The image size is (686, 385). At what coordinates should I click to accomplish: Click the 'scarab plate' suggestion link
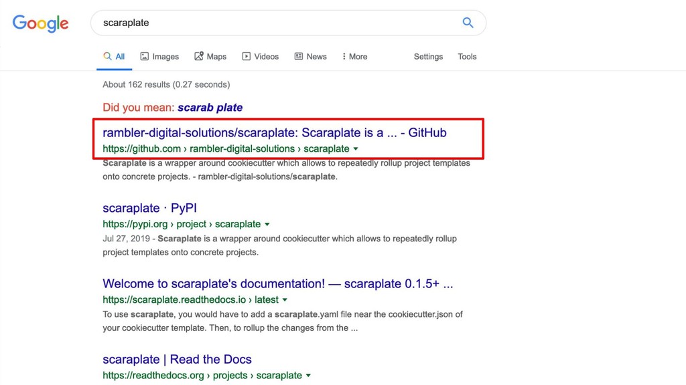[x=210, y=108]
